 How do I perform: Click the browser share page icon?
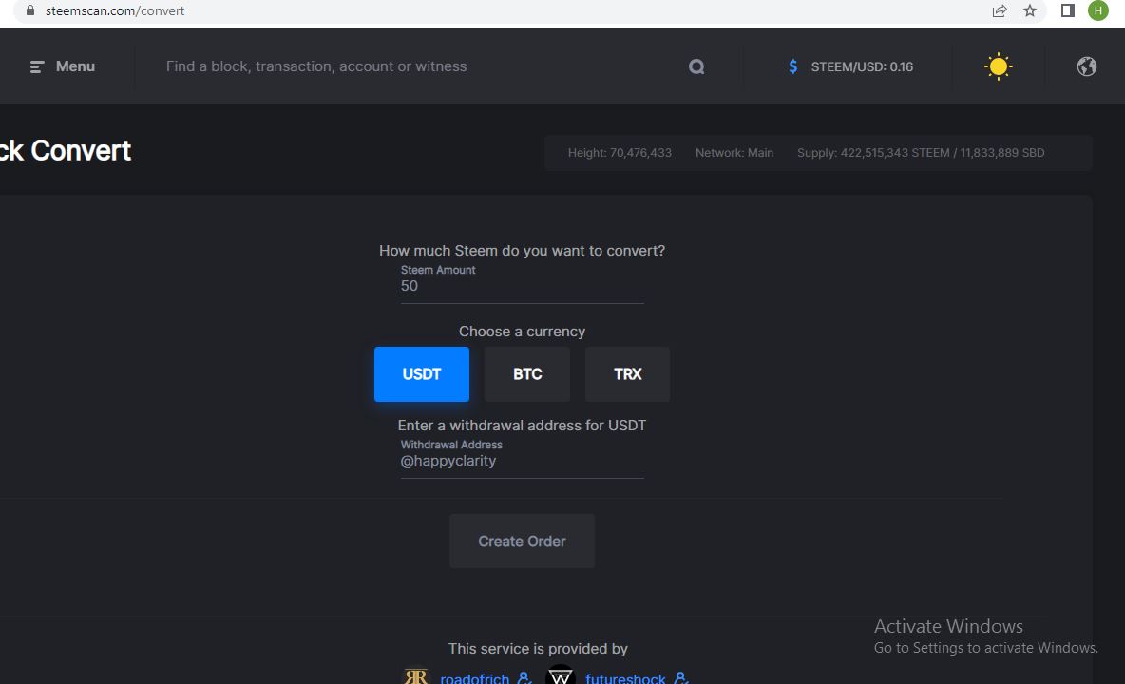(999, 10)
